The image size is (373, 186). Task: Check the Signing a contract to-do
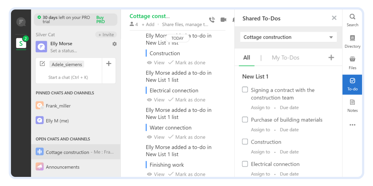coord(245,90)
